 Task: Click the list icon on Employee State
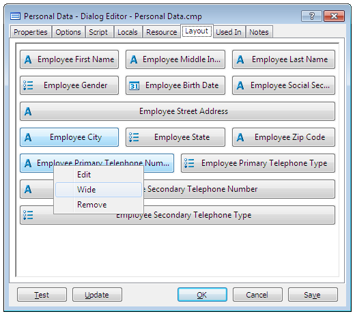(x=134, y=137)
